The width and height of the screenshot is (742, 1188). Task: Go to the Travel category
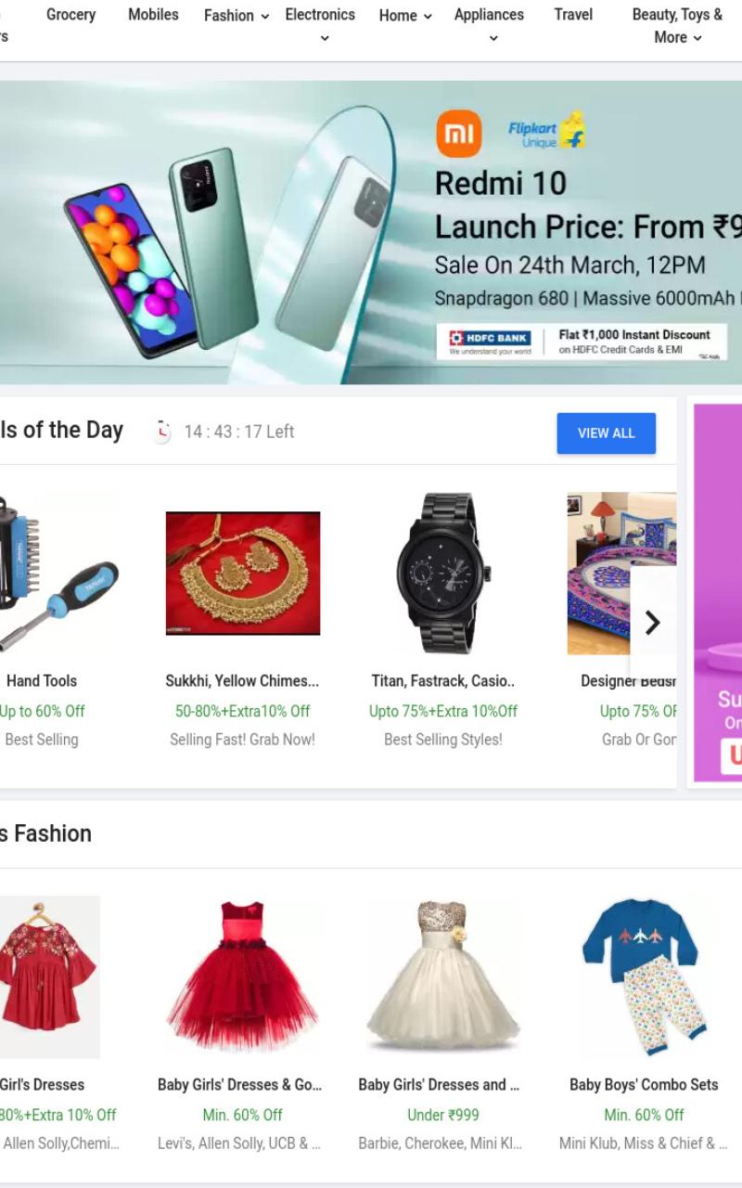tap(573, 15)
